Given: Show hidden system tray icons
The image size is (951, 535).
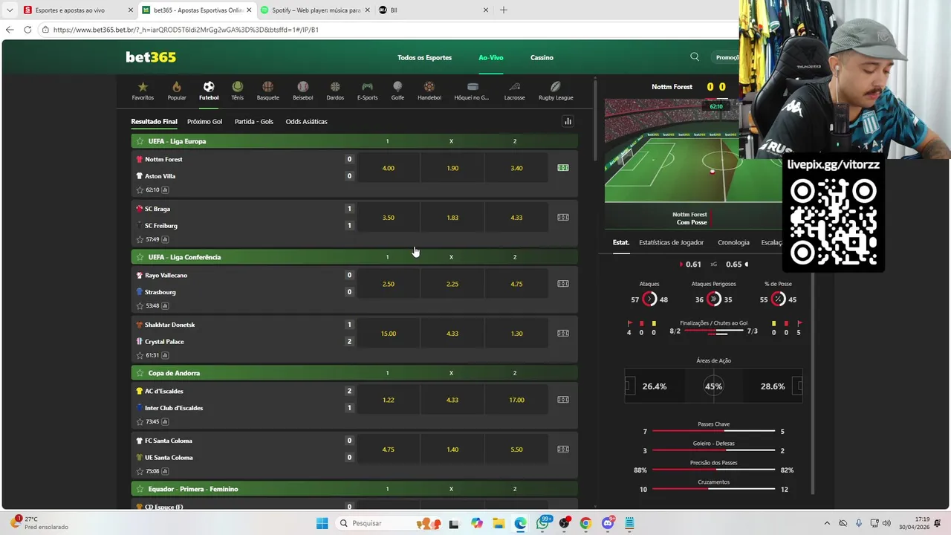Looking at the screenshot, I should coord(828,523).
